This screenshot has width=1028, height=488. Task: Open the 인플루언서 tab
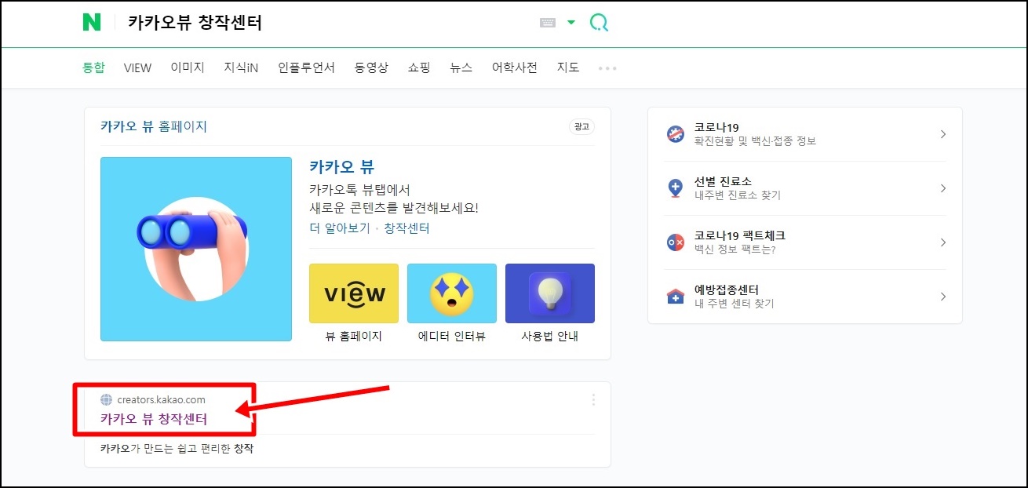pyautogui.click(x=306, y=67)
